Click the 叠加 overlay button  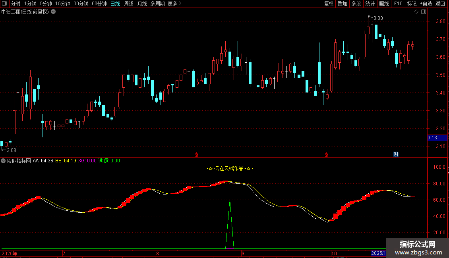(342, 4)
